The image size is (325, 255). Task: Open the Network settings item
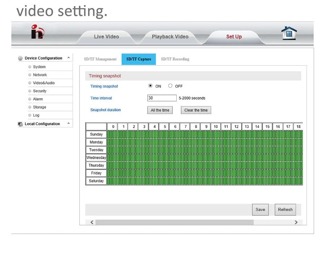pos(40,75)
